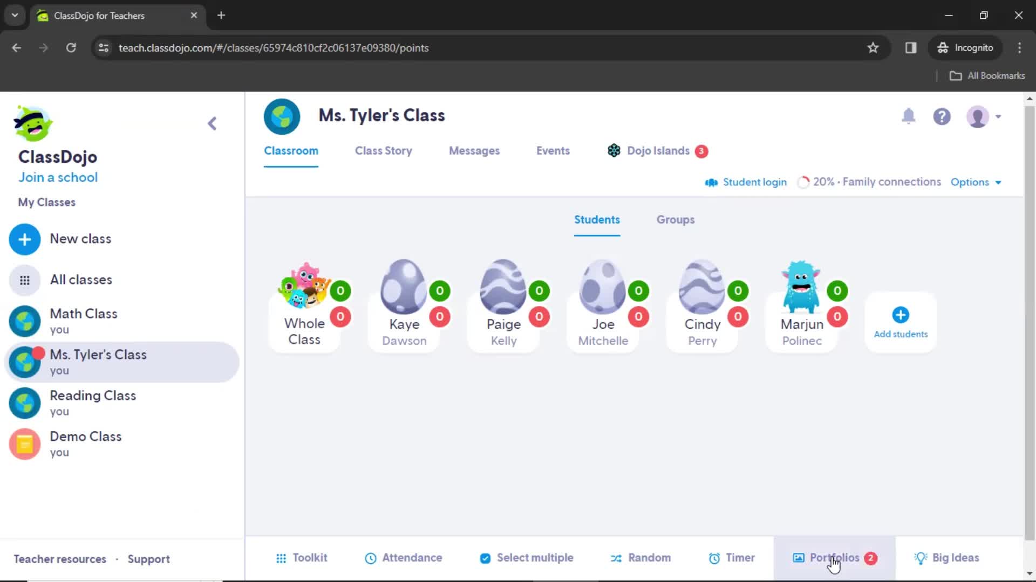Open the Support link
1036x582 pixels.
coord(148,559)
